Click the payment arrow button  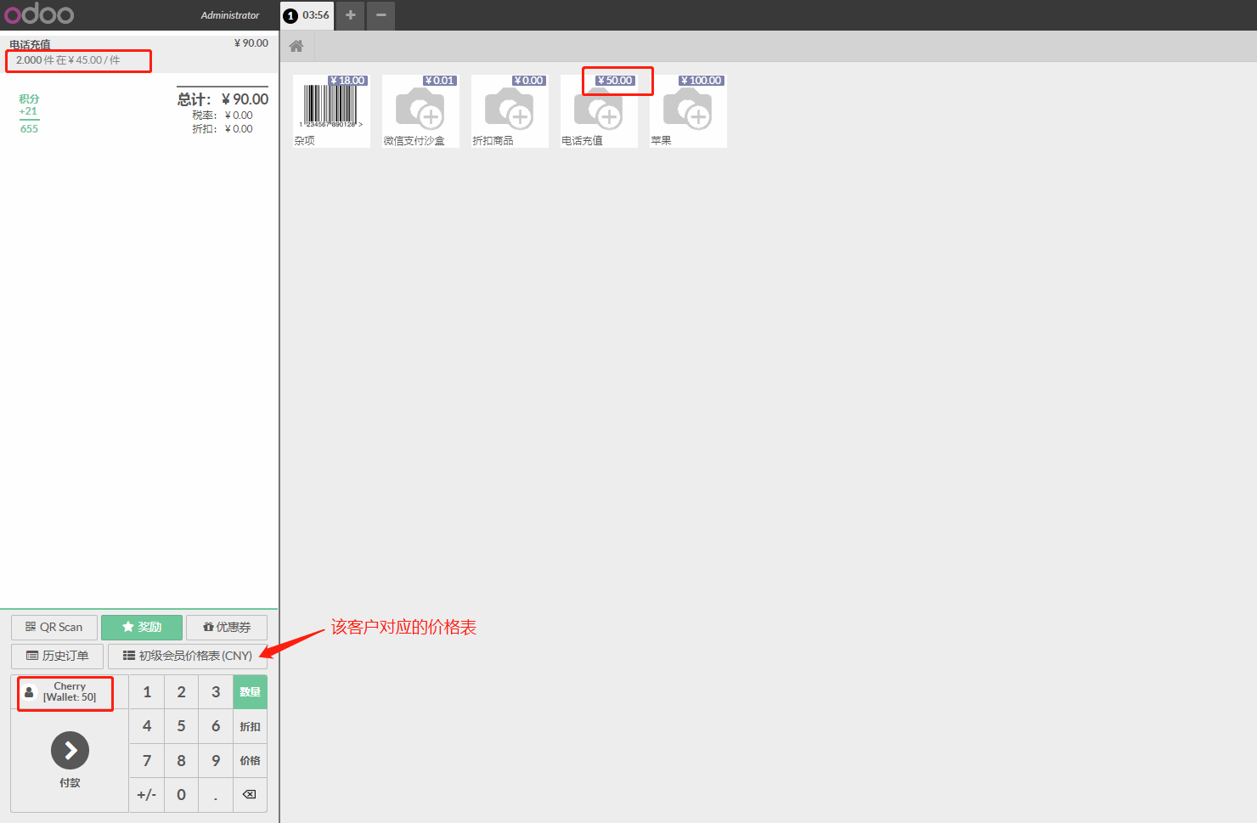[x=70, y=751]
